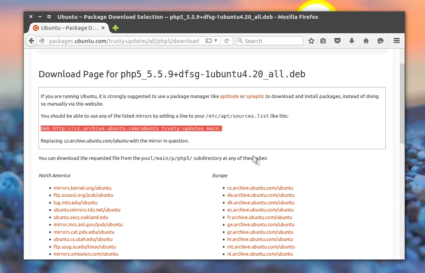Open Reader View with the book icon
The image size is (425, 273).
click(208, 41)
